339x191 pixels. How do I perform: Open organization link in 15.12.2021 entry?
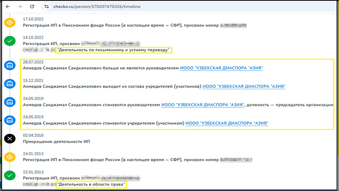pos(245,87)
